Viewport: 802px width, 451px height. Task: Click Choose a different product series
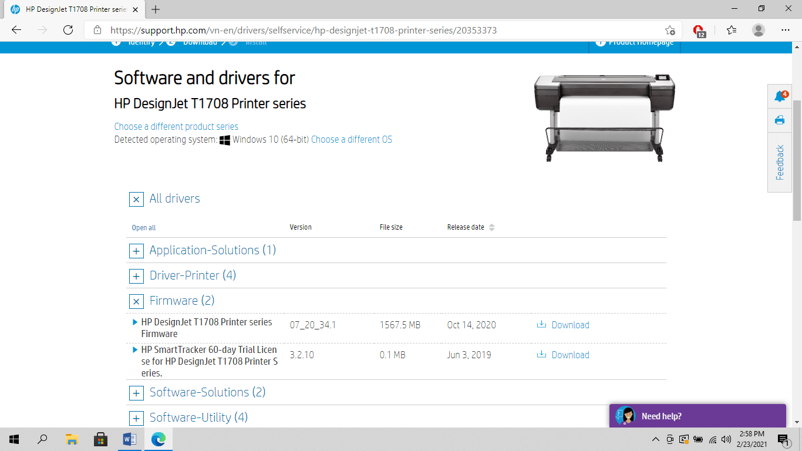[176, 127]
